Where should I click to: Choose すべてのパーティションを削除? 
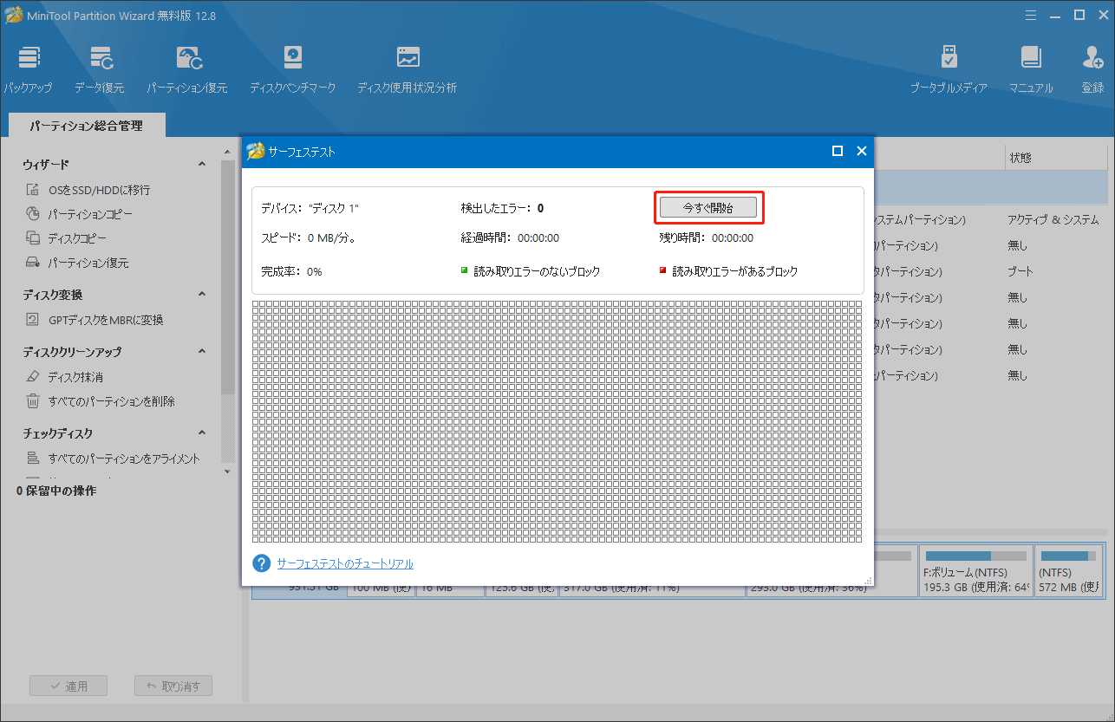click(x=101, y=401)
